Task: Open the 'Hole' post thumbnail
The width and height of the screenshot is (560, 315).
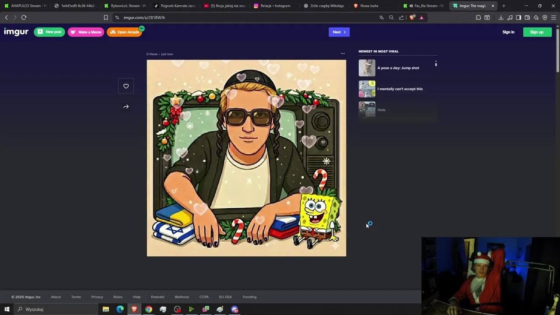Action: [367, 110]
